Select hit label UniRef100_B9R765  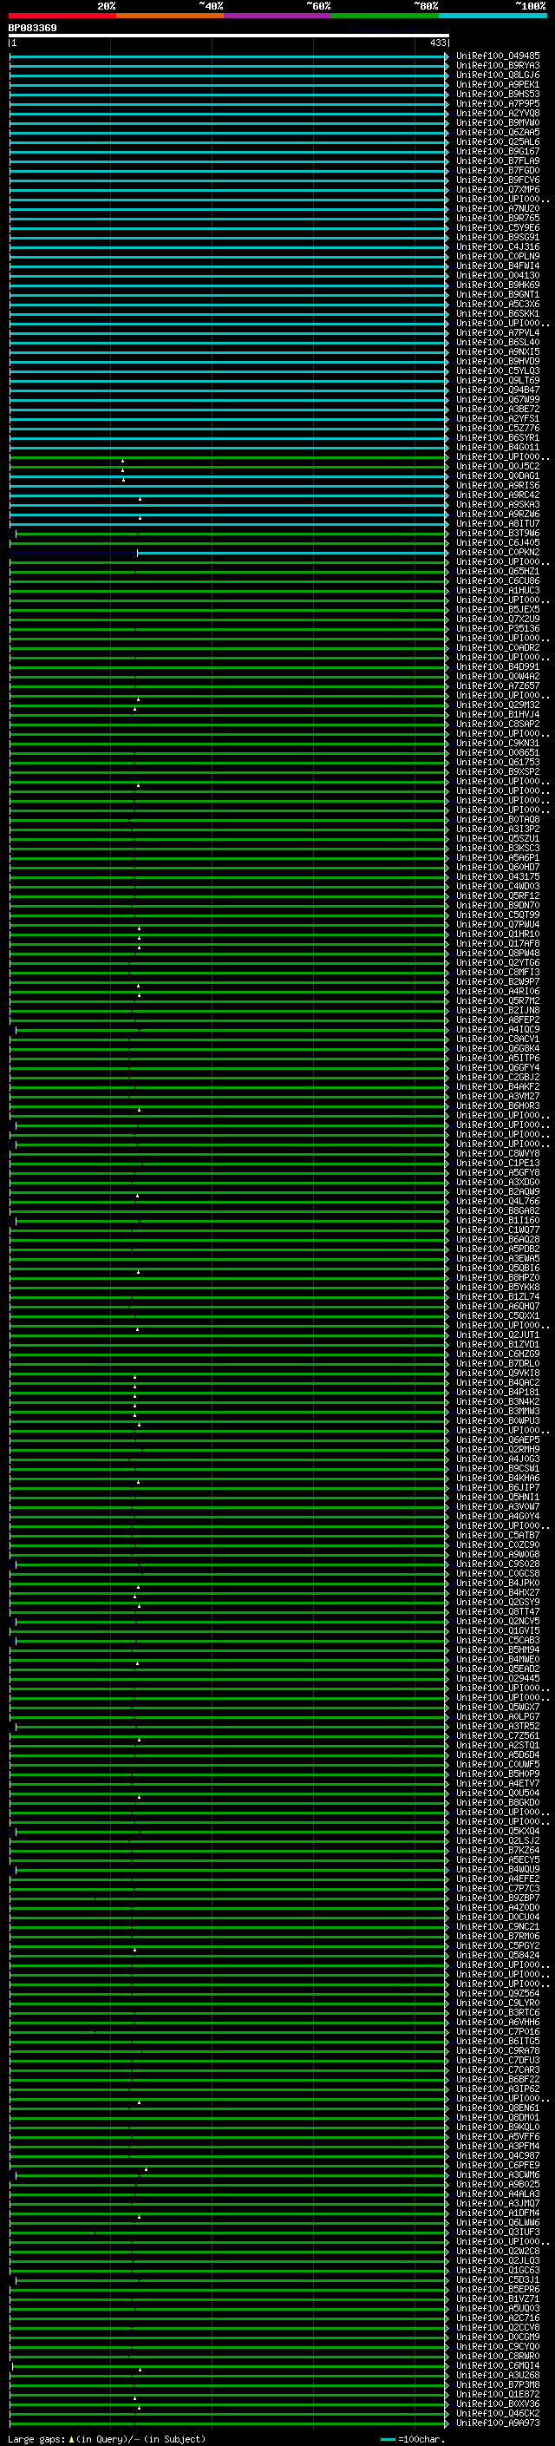pyautogui.click(x=498, y=219)
